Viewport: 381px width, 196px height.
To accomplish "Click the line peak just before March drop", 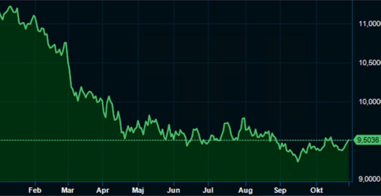I will point(65,43).
